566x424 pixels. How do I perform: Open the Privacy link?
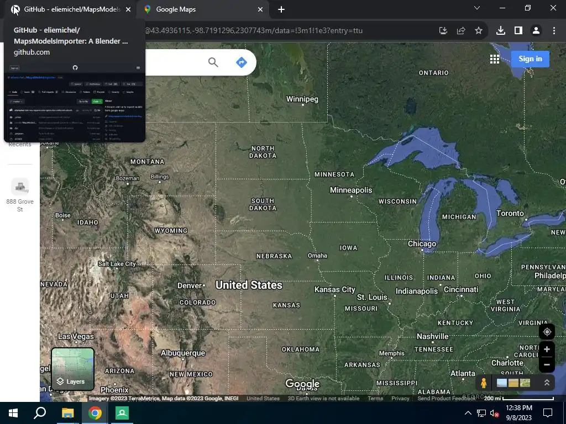pos(400,399)
